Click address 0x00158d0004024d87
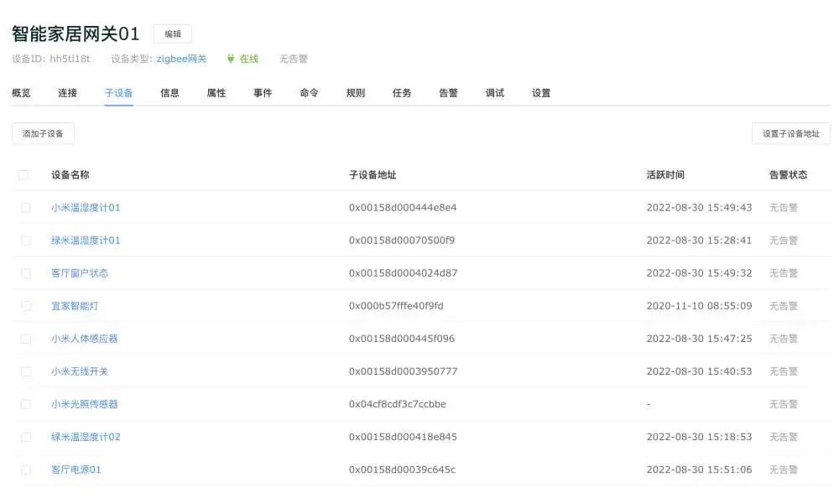The image size is (839, 503). 403,273
